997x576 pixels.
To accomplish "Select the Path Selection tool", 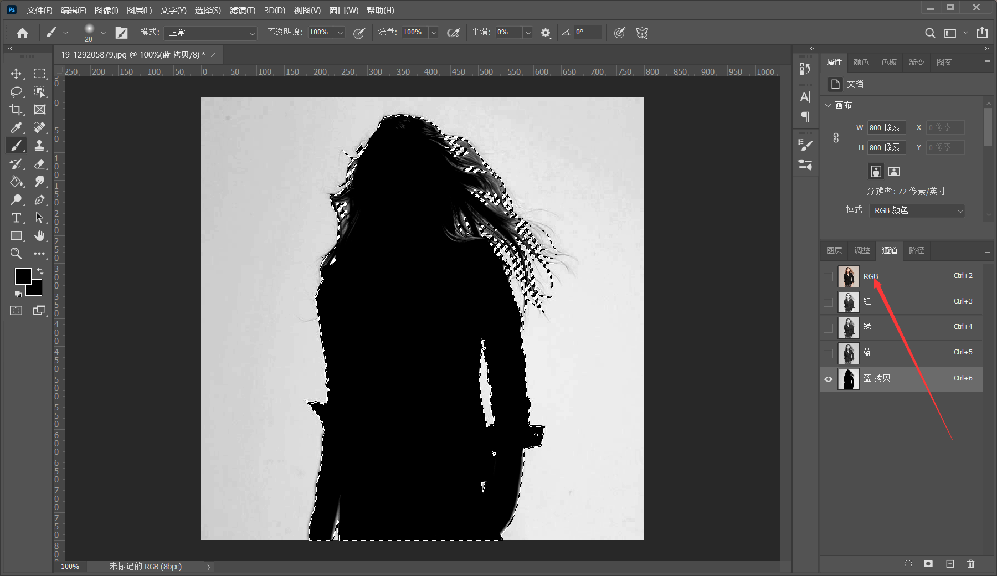I will (39, 218).
